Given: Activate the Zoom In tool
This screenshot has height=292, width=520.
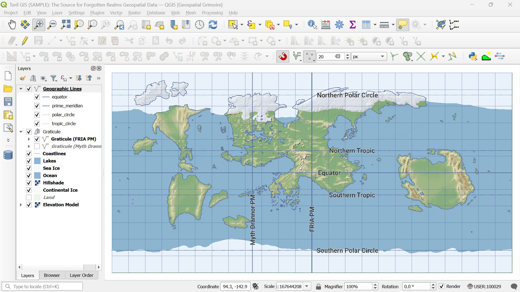Looking at the screenshot, I should [x=38, y=24].
